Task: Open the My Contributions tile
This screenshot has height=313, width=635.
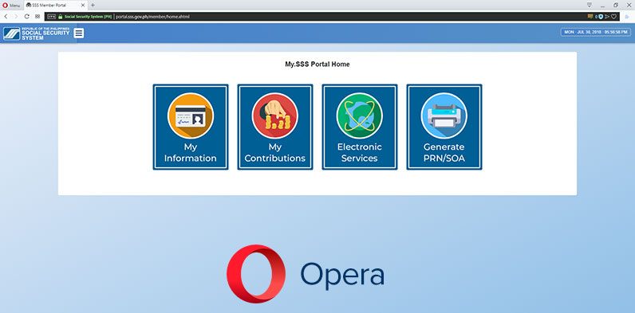Action: 275,127
